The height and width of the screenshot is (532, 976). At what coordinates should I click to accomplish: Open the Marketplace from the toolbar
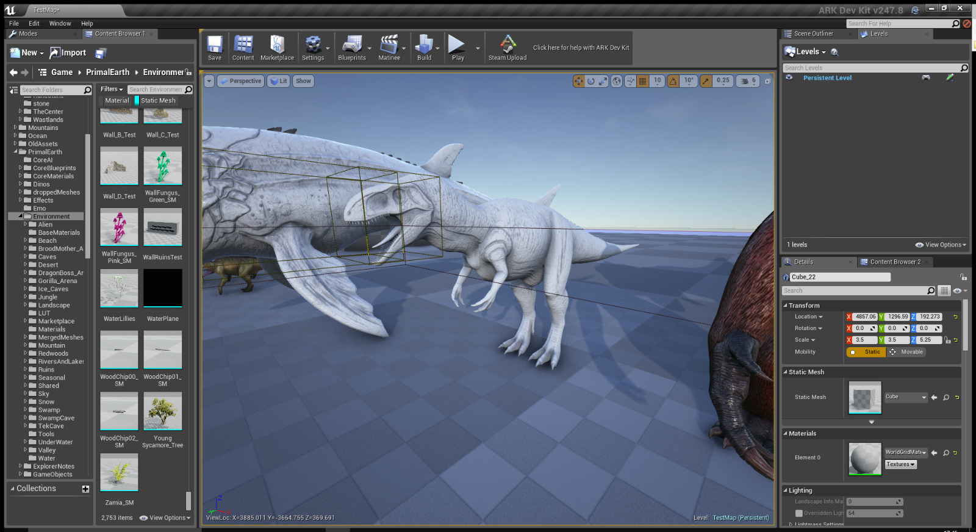(277, 48)
